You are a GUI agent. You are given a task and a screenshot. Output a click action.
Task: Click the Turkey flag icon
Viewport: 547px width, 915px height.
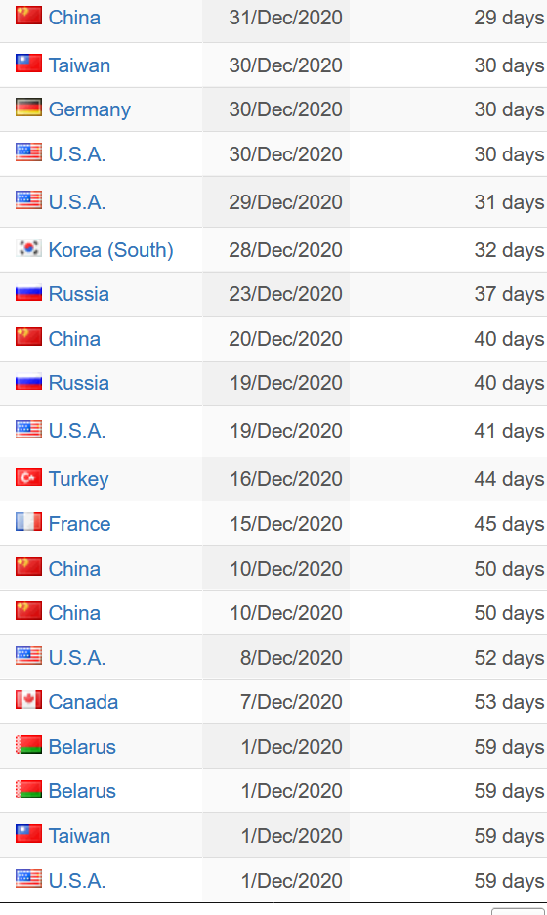(28, 477)
